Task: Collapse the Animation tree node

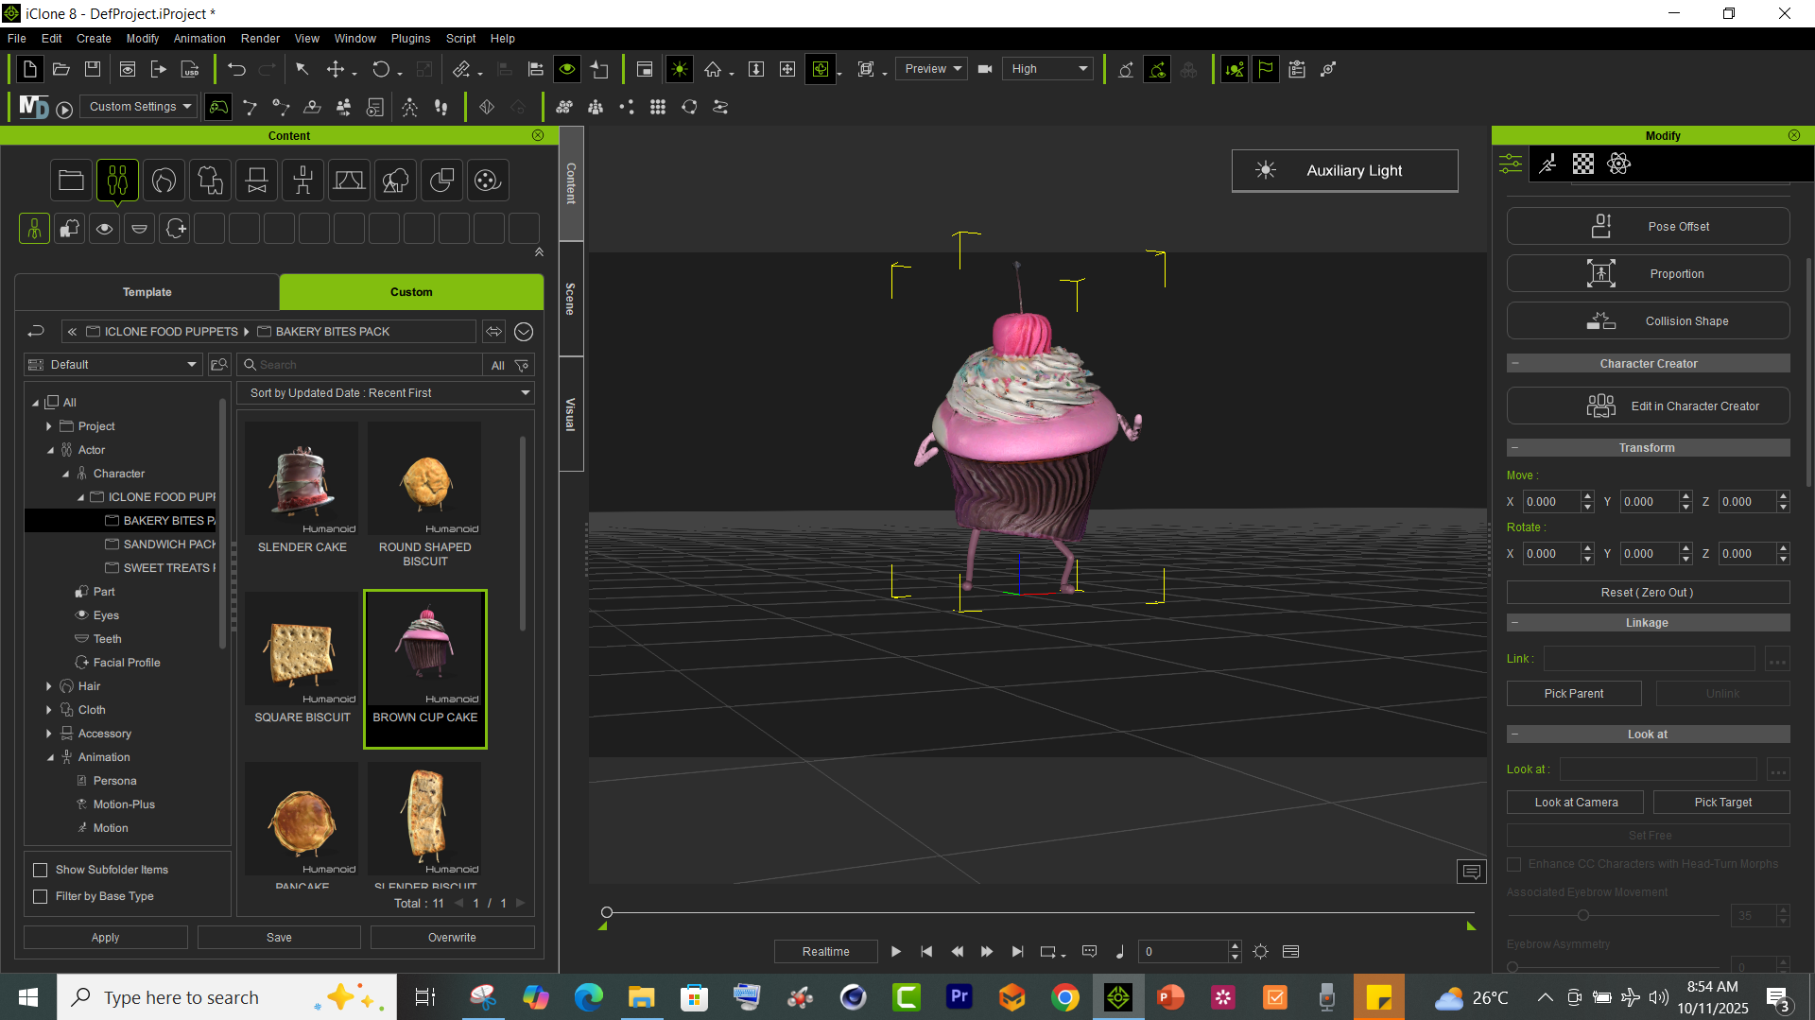Action: click(50, 757)
